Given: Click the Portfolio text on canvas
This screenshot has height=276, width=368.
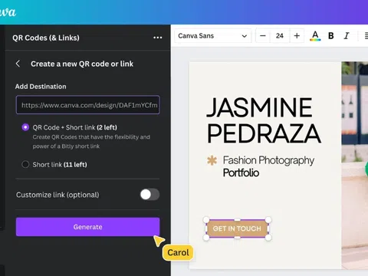Looking at the screenshot, I should (241, 173).
